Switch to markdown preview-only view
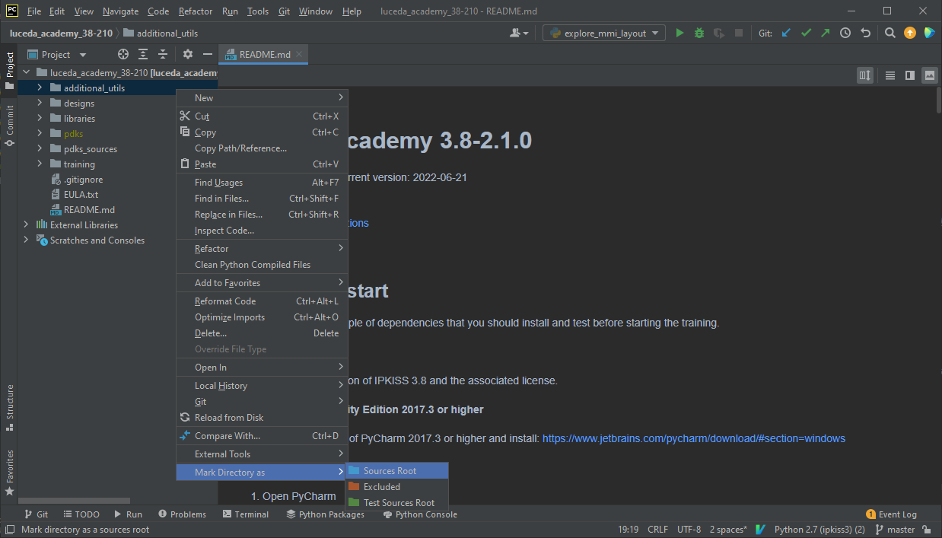 [929, 75]
